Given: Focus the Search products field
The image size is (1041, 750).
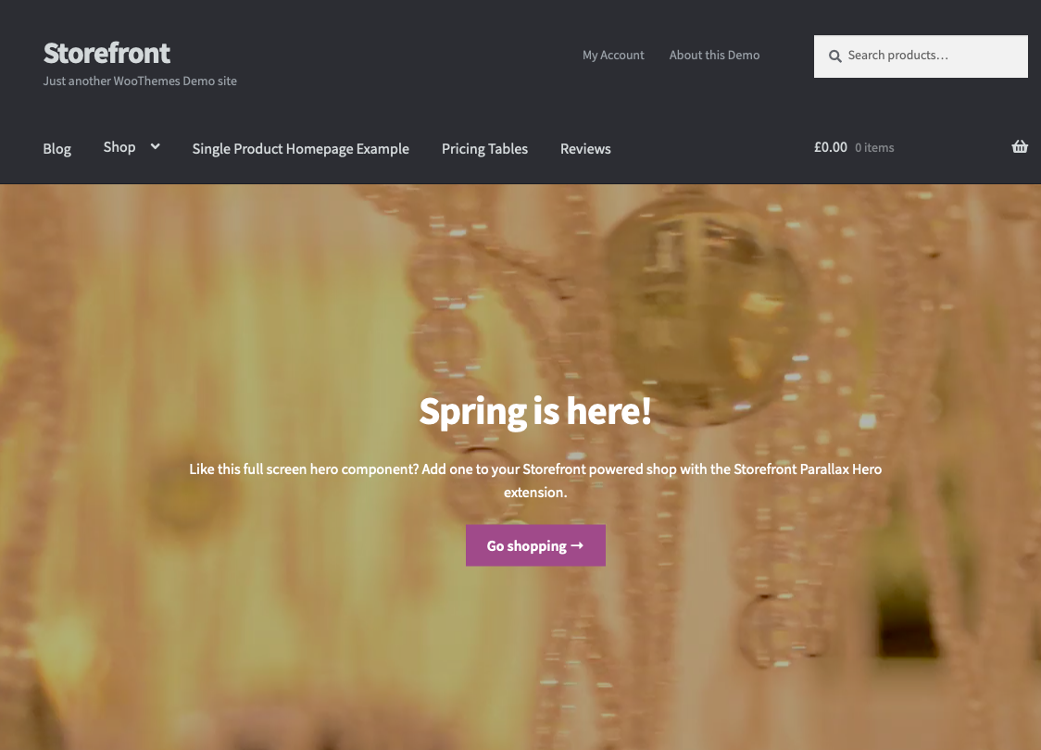Looking at the screenshot, I should (921, 56).
